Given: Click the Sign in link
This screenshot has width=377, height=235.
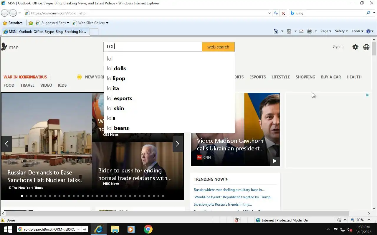Looking at the screenshot, I should 338,46.
